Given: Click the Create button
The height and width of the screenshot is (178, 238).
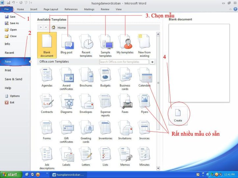Looking at the screenshot, I should click(178, 116).
